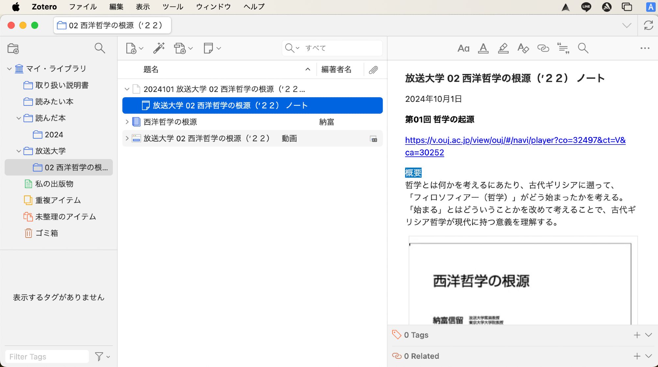Expand the 西洋哲学の根源 book item
Viewport: 658px width, 367px height.
click(127, 122)
